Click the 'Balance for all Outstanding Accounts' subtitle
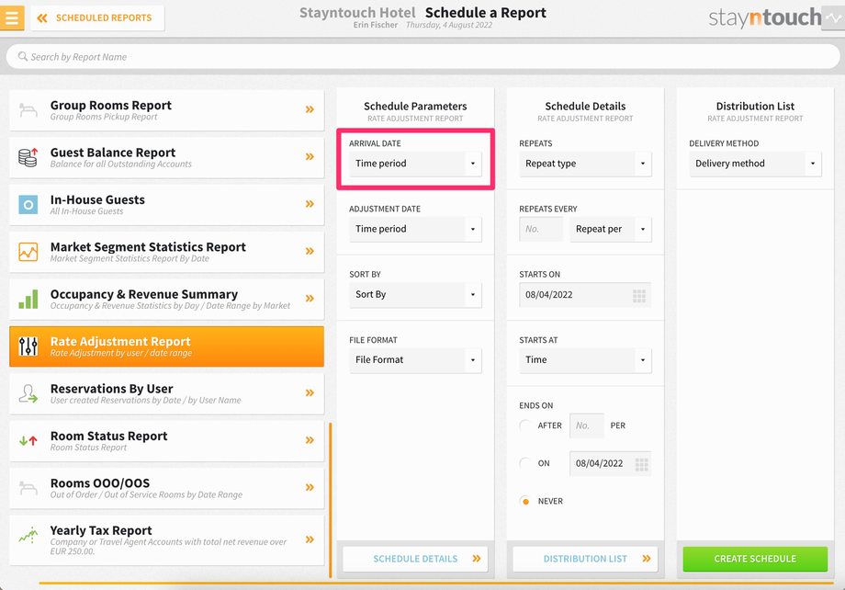The width and height of the screenshot is (845, 590). click(x=121, y=165)
